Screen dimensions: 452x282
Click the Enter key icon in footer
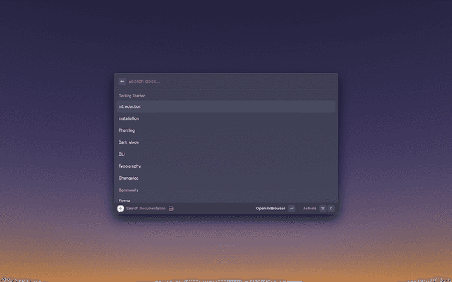(291, 209)
